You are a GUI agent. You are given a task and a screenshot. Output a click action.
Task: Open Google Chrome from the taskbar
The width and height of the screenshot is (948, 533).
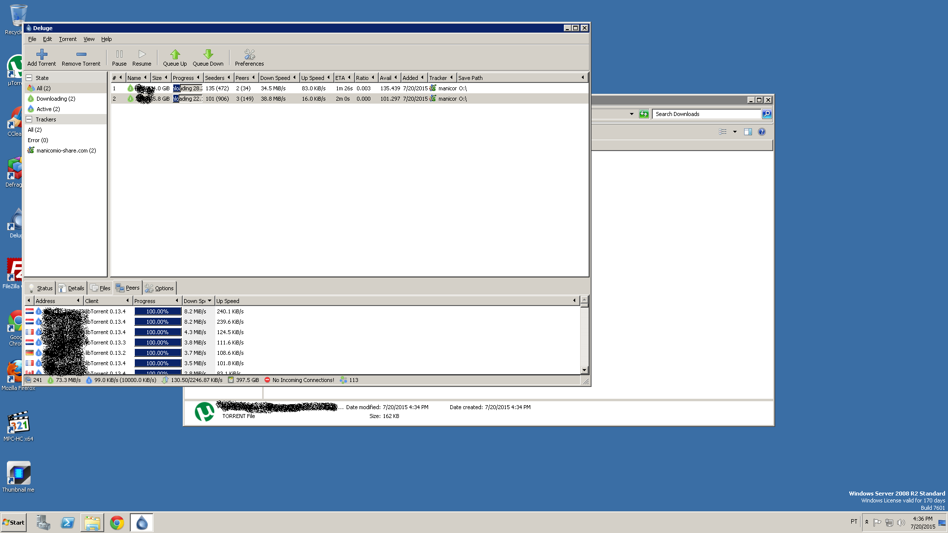pyautogui.click(x=117, y=523)
